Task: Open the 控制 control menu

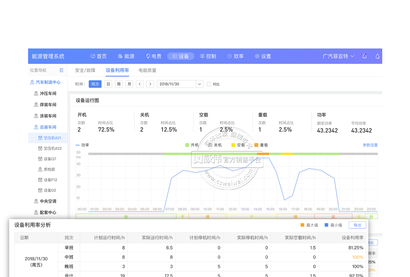Action: (208, 56)
